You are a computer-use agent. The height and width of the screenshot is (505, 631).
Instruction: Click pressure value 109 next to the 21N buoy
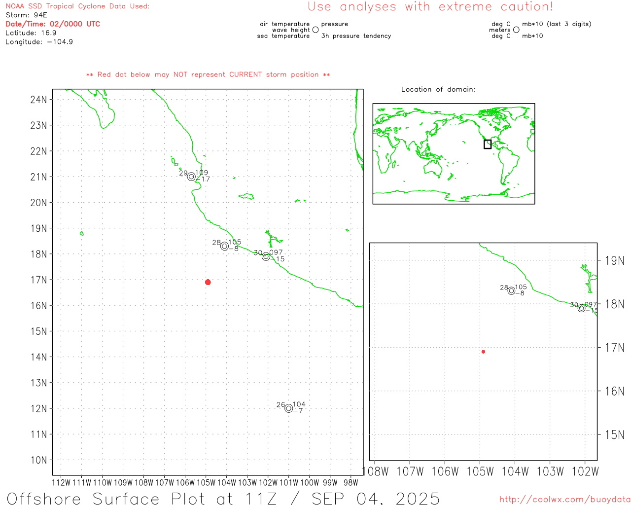(202, 173)
